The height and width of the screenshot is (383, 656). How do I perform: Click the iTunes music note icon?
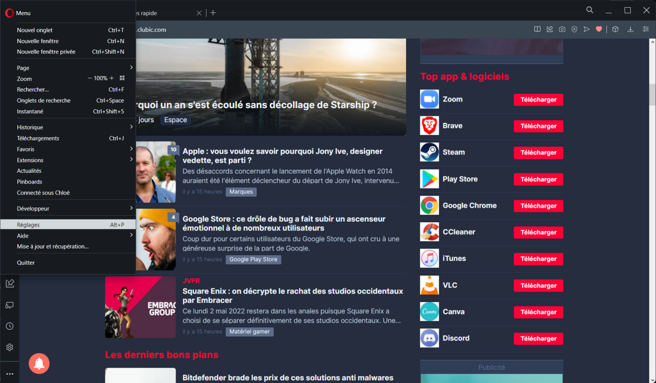coord(430,258)
